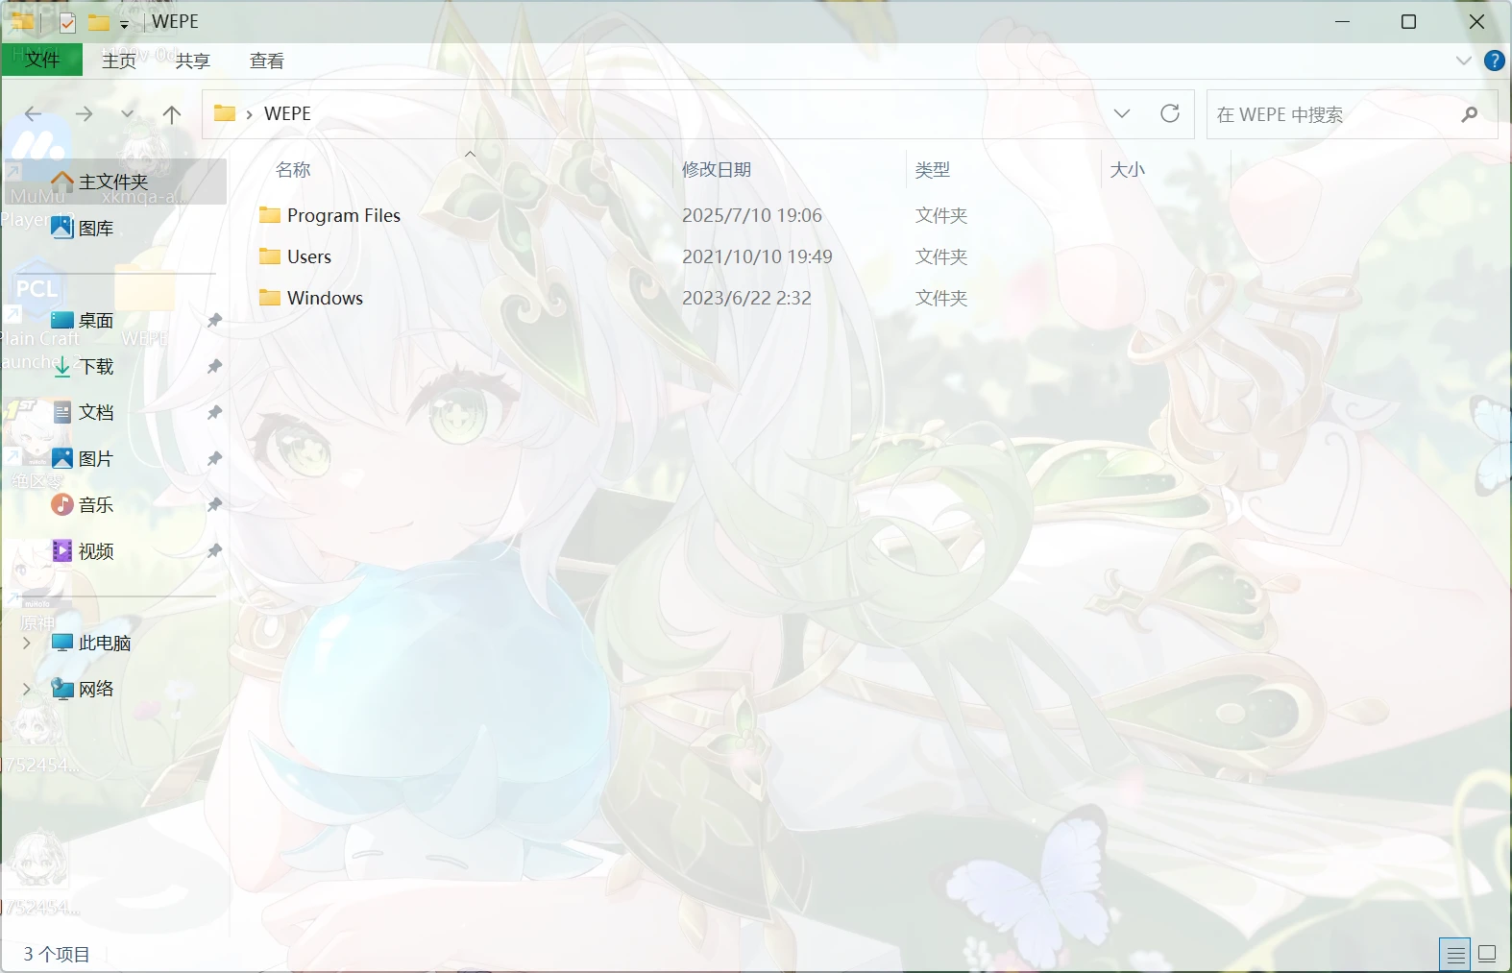Screen dimensions: 1512x973
Task: Click the Forward navigation arrow
Action: pyautogui.click(x=85, y=114)
